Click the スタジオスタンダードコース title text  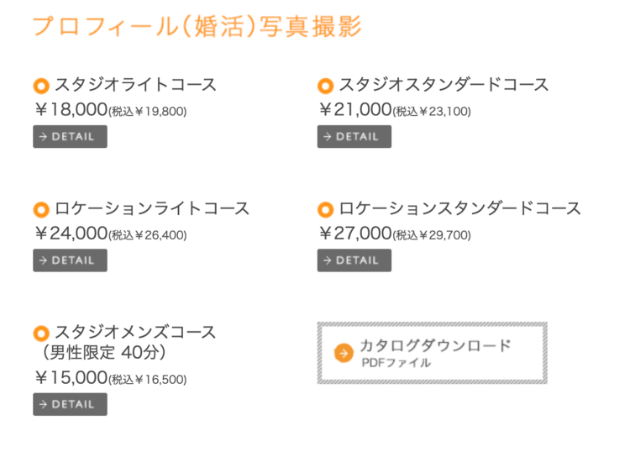click(x=444, y=85)
